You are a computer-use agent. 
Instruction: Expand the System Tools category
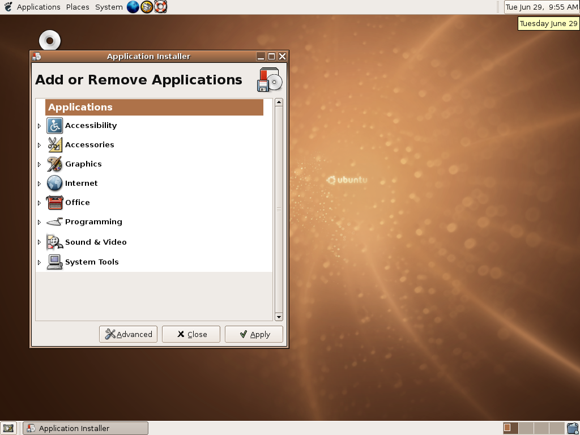(39, 261)
